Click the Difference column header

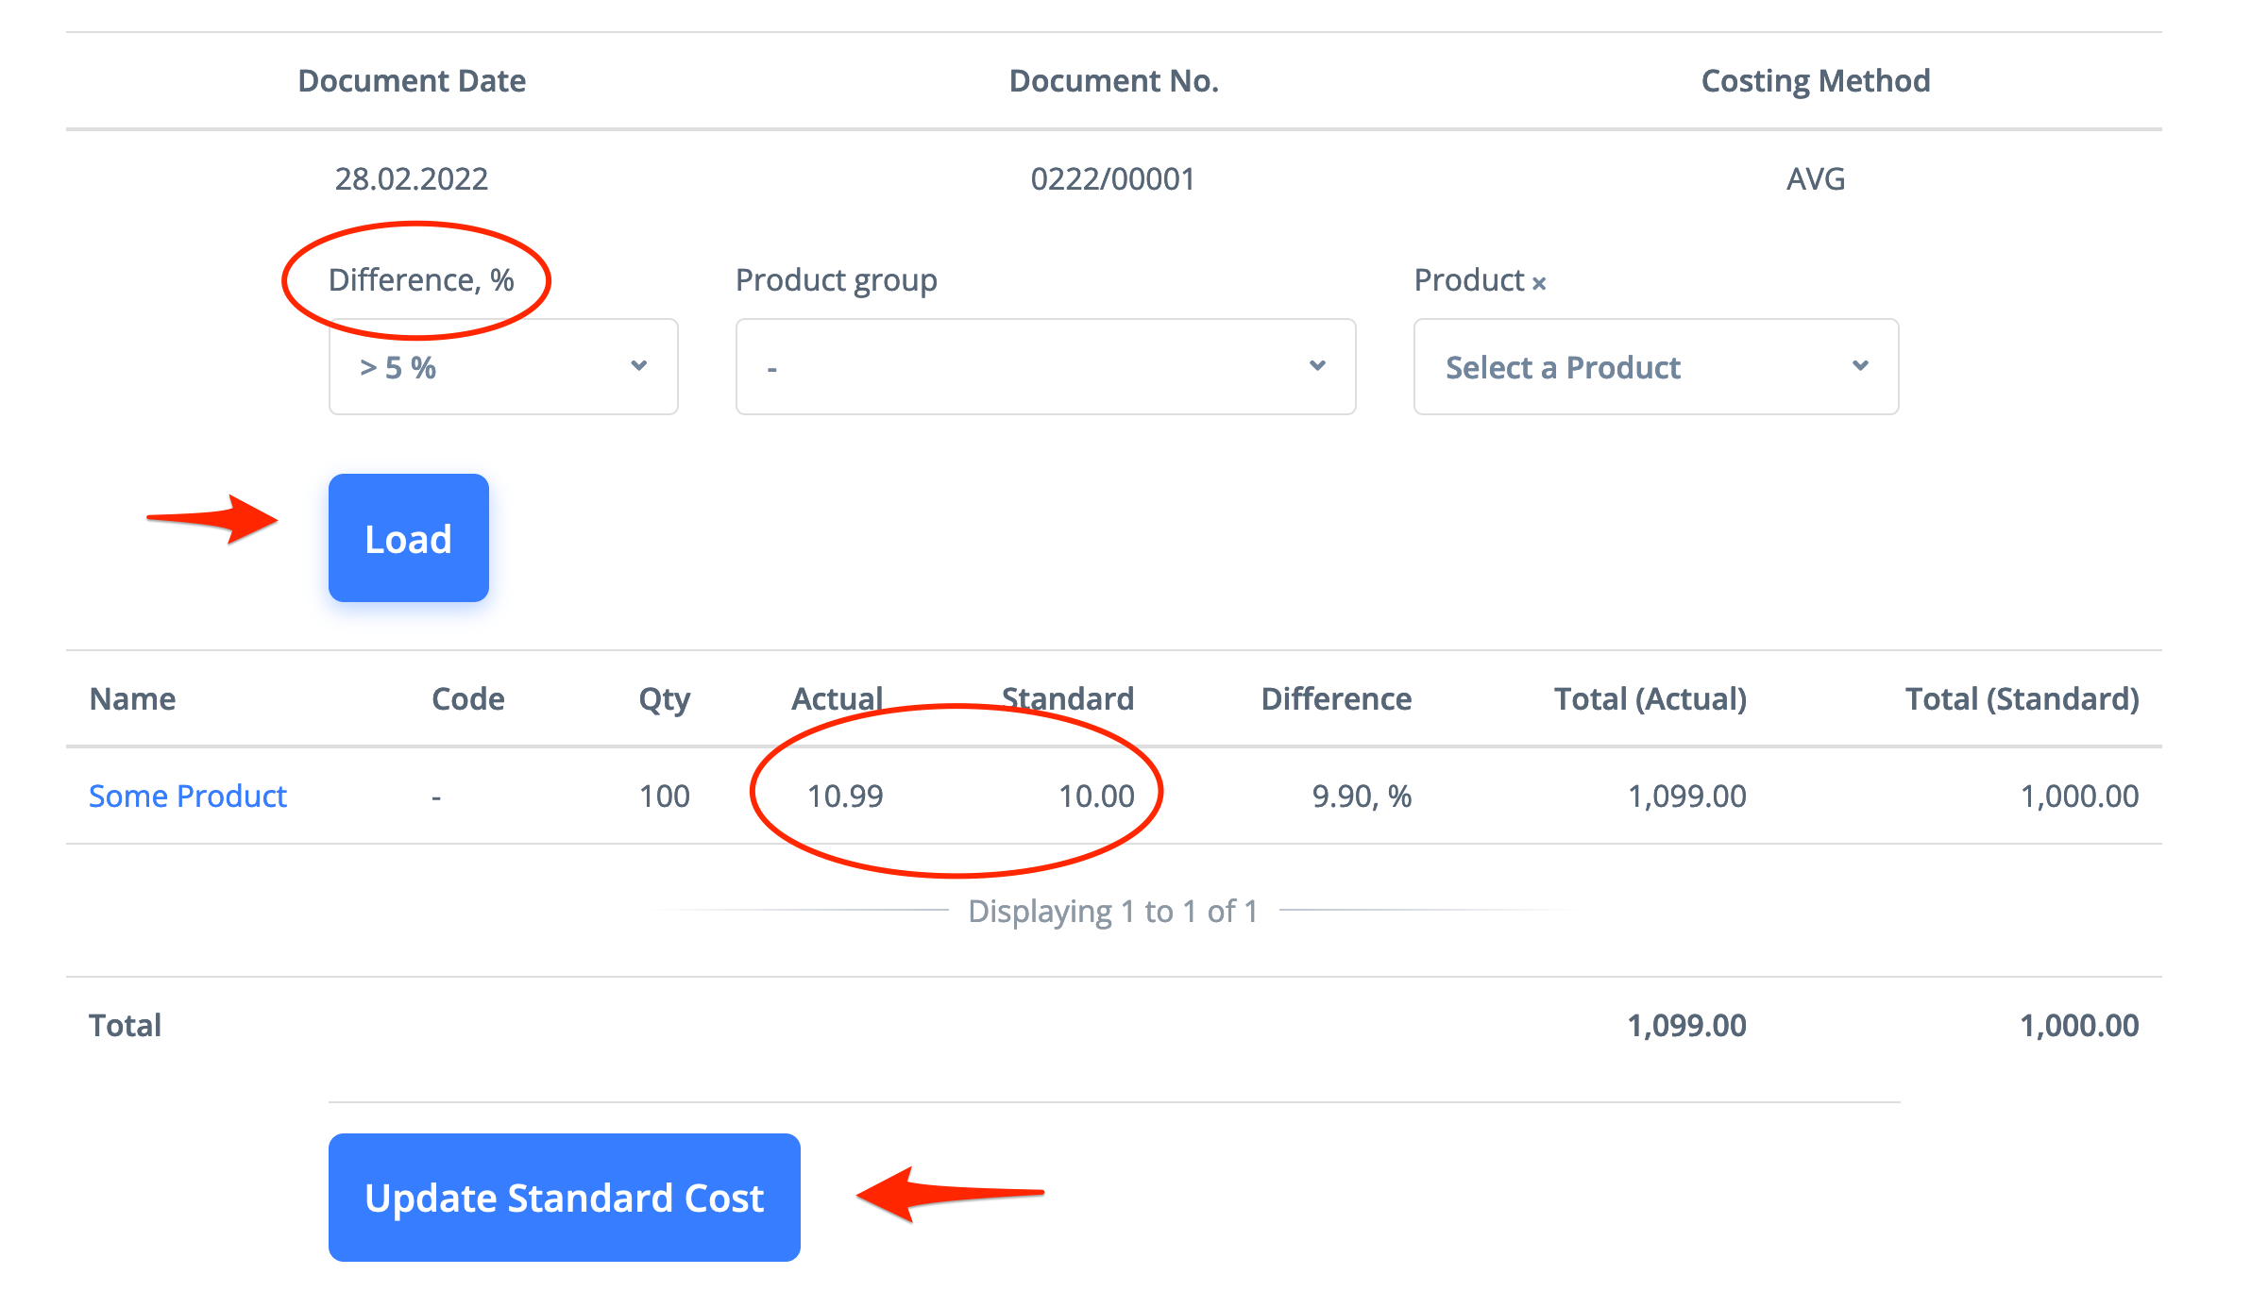tap(1336, 698)
